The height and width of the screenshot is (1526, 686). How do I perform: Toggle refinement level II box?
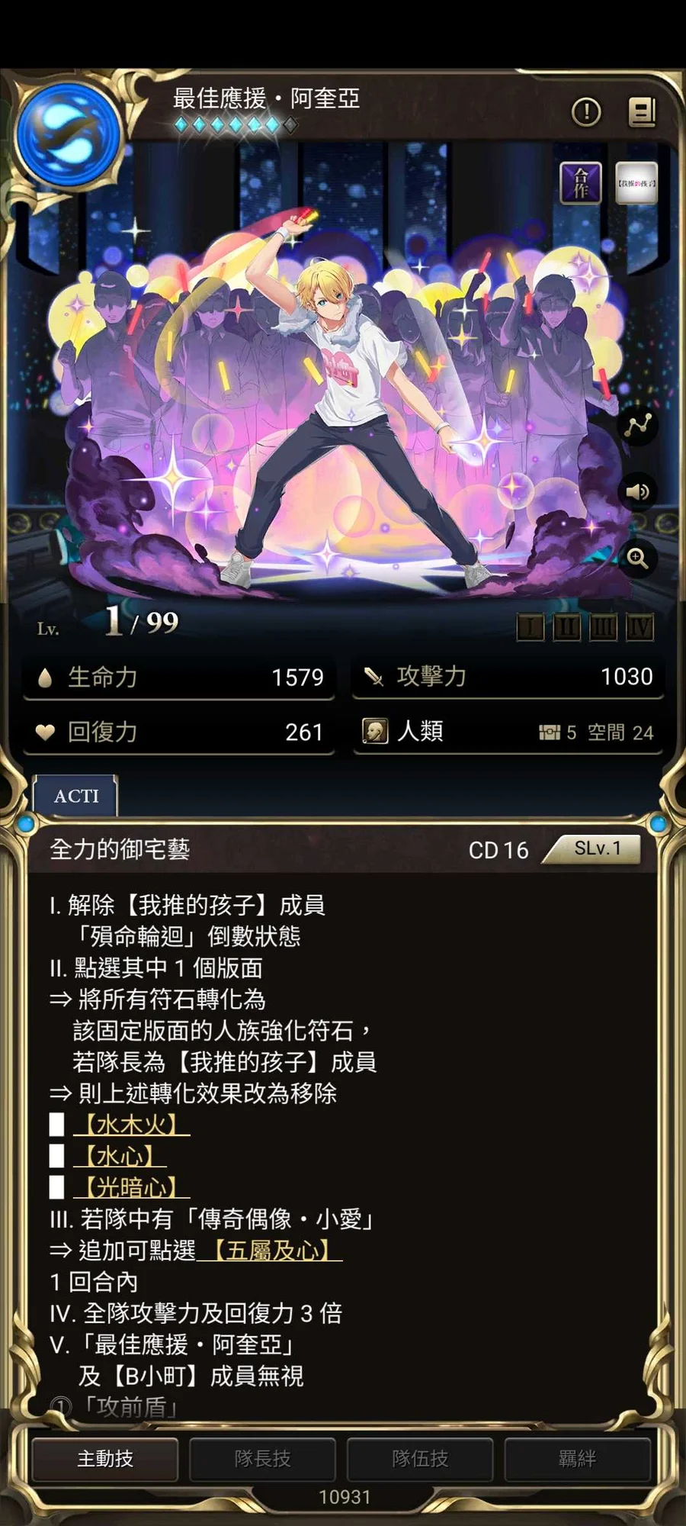point(566,627)
